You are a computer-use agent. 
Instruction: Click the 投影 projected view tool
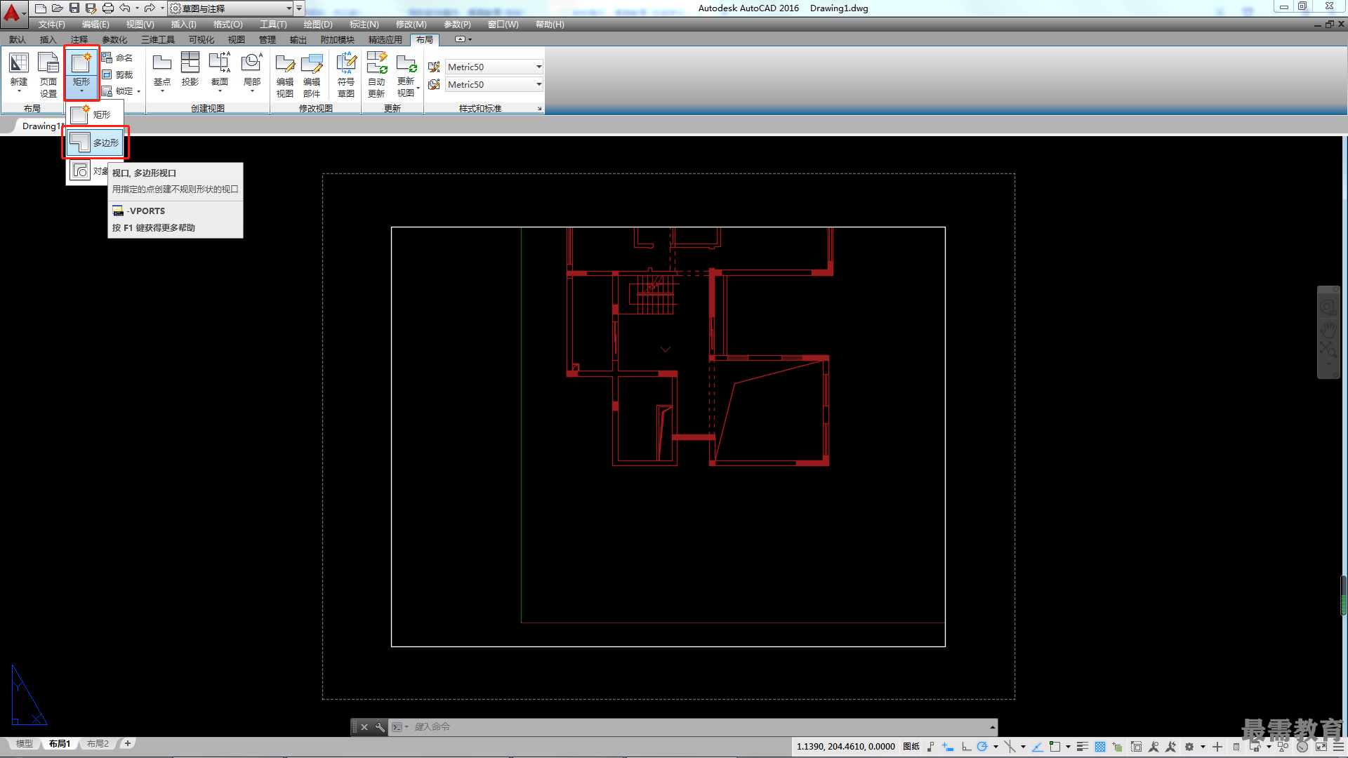[190, 69]
